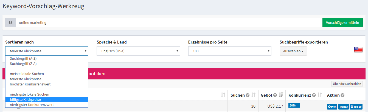Click the help icon next to Suchen
368x112 pixels.
(248, 95)
